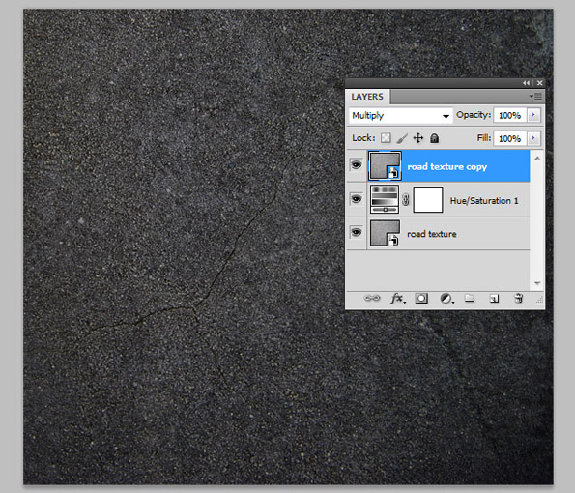Create a new layer

pos(494,299)
